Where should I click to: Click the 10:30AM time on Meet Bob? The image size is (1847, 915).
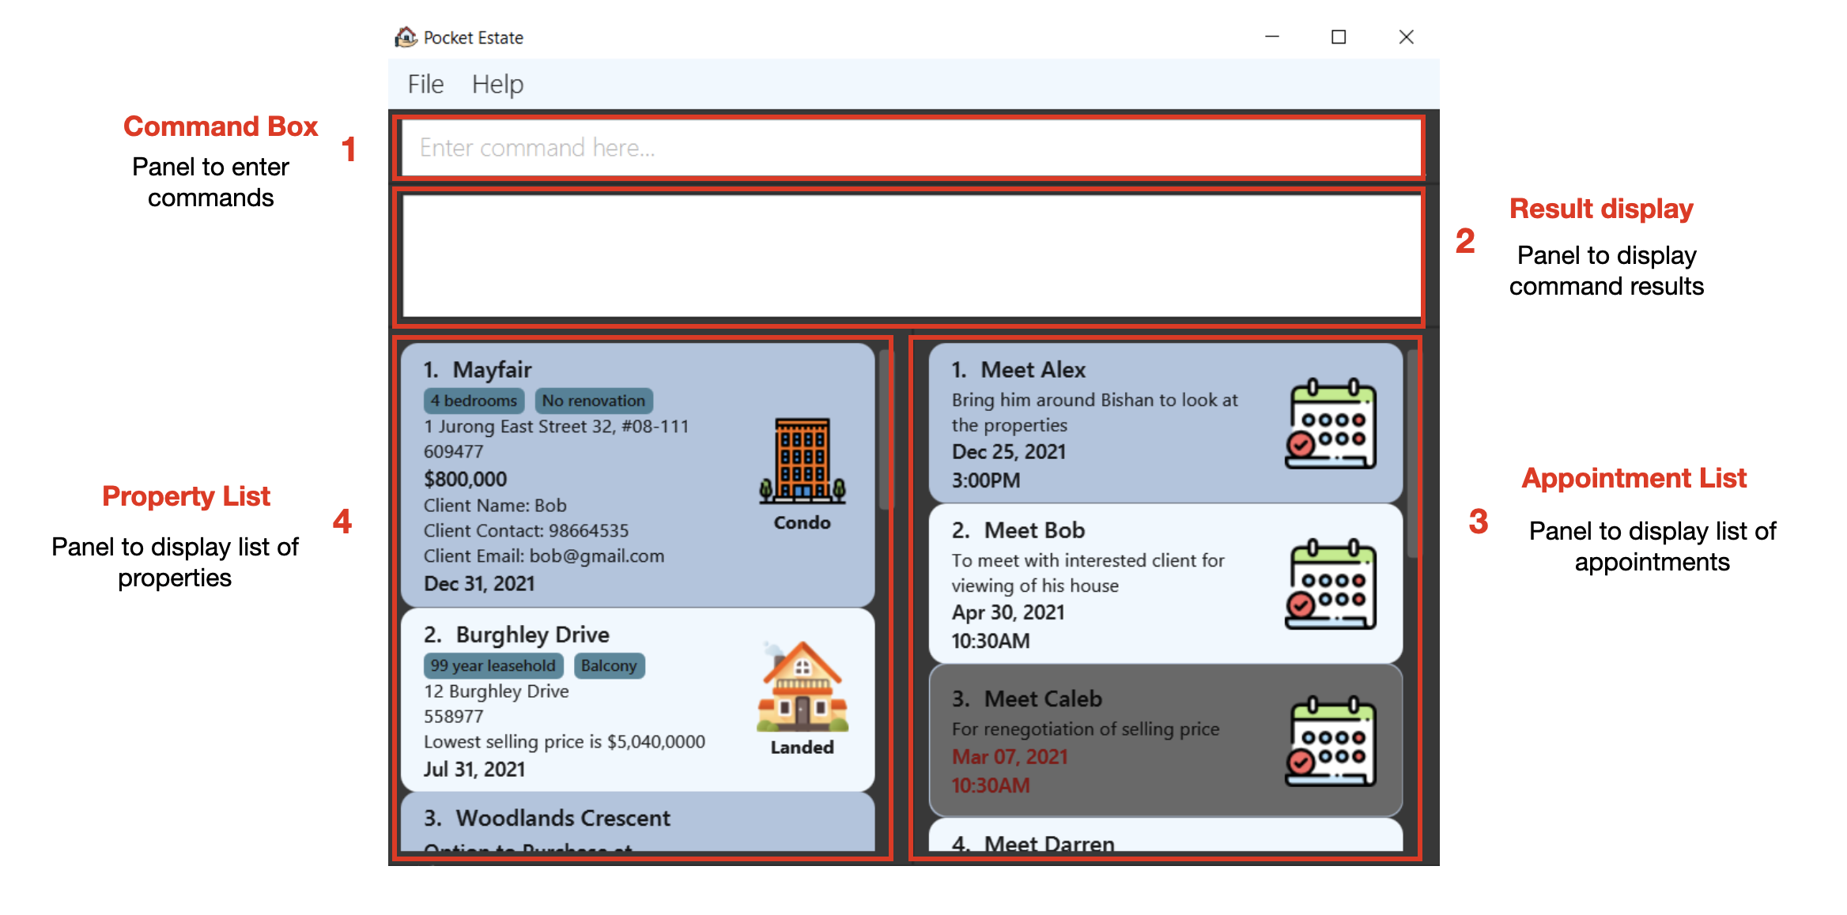click(991, 640)
